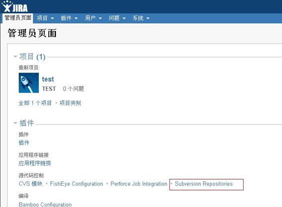Click the 管理员页面 page heading

click(x=32, y=33)
